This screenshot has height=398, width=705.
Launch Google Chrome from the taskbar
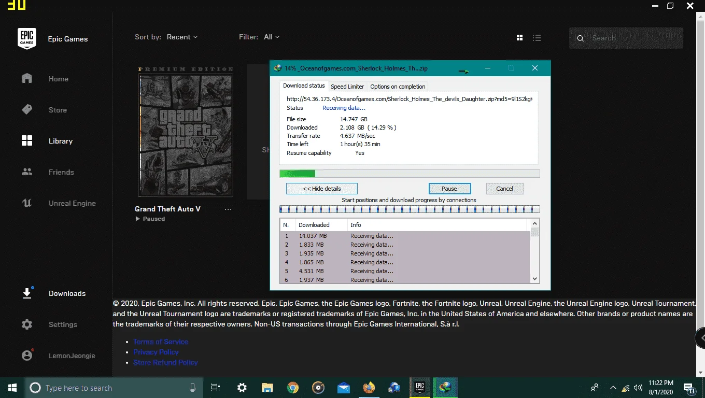293,388
